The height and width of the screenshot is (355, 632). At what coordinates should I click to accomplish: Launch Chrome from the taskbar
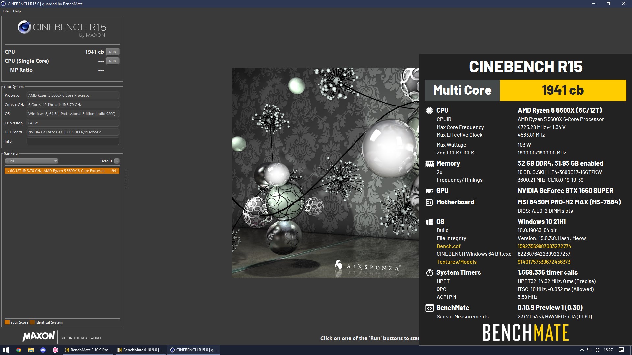19,350
